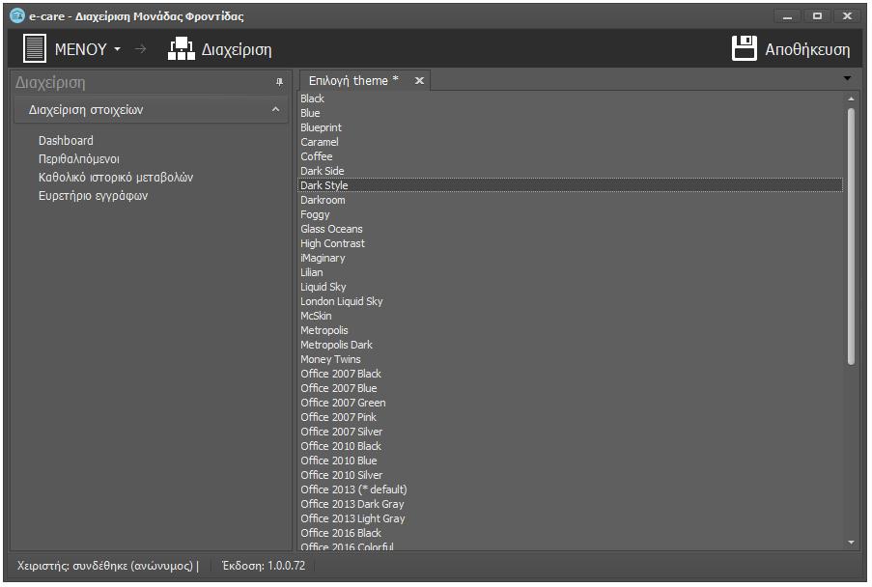872x587 pixels.
Task: Select the Blueprint theme
Action: [571, 127]
